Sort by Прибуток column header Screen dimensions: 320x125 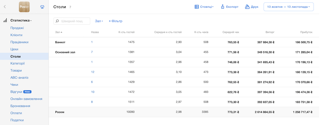tap(306, 32)
